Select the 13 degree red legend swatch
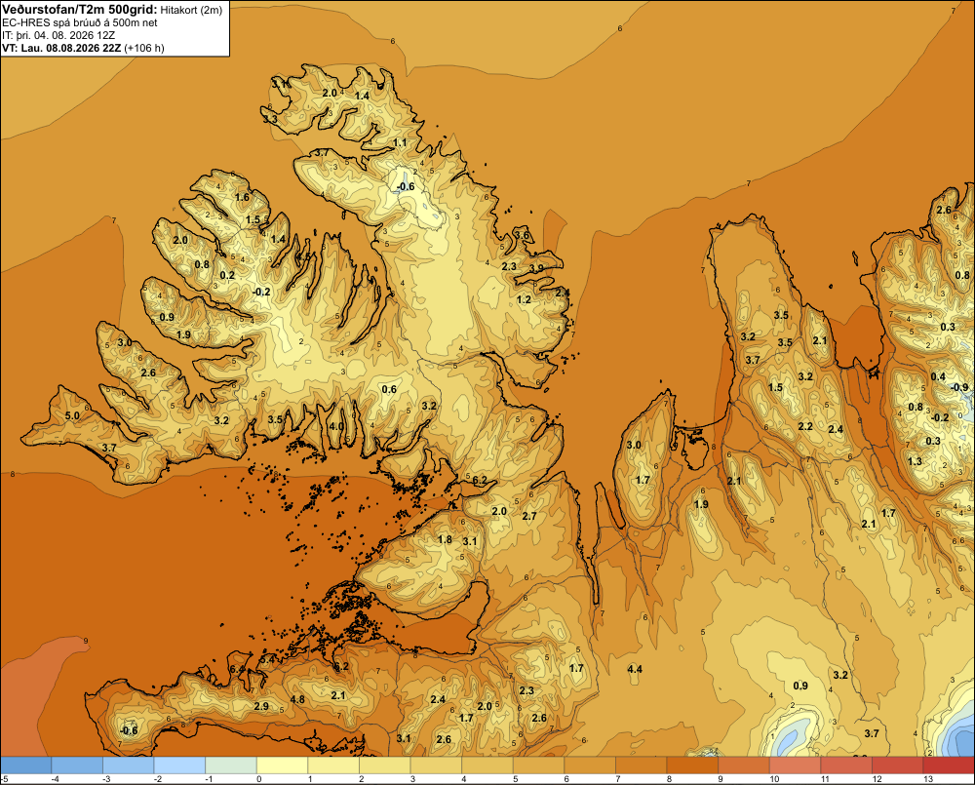 [x=949, y=765]
